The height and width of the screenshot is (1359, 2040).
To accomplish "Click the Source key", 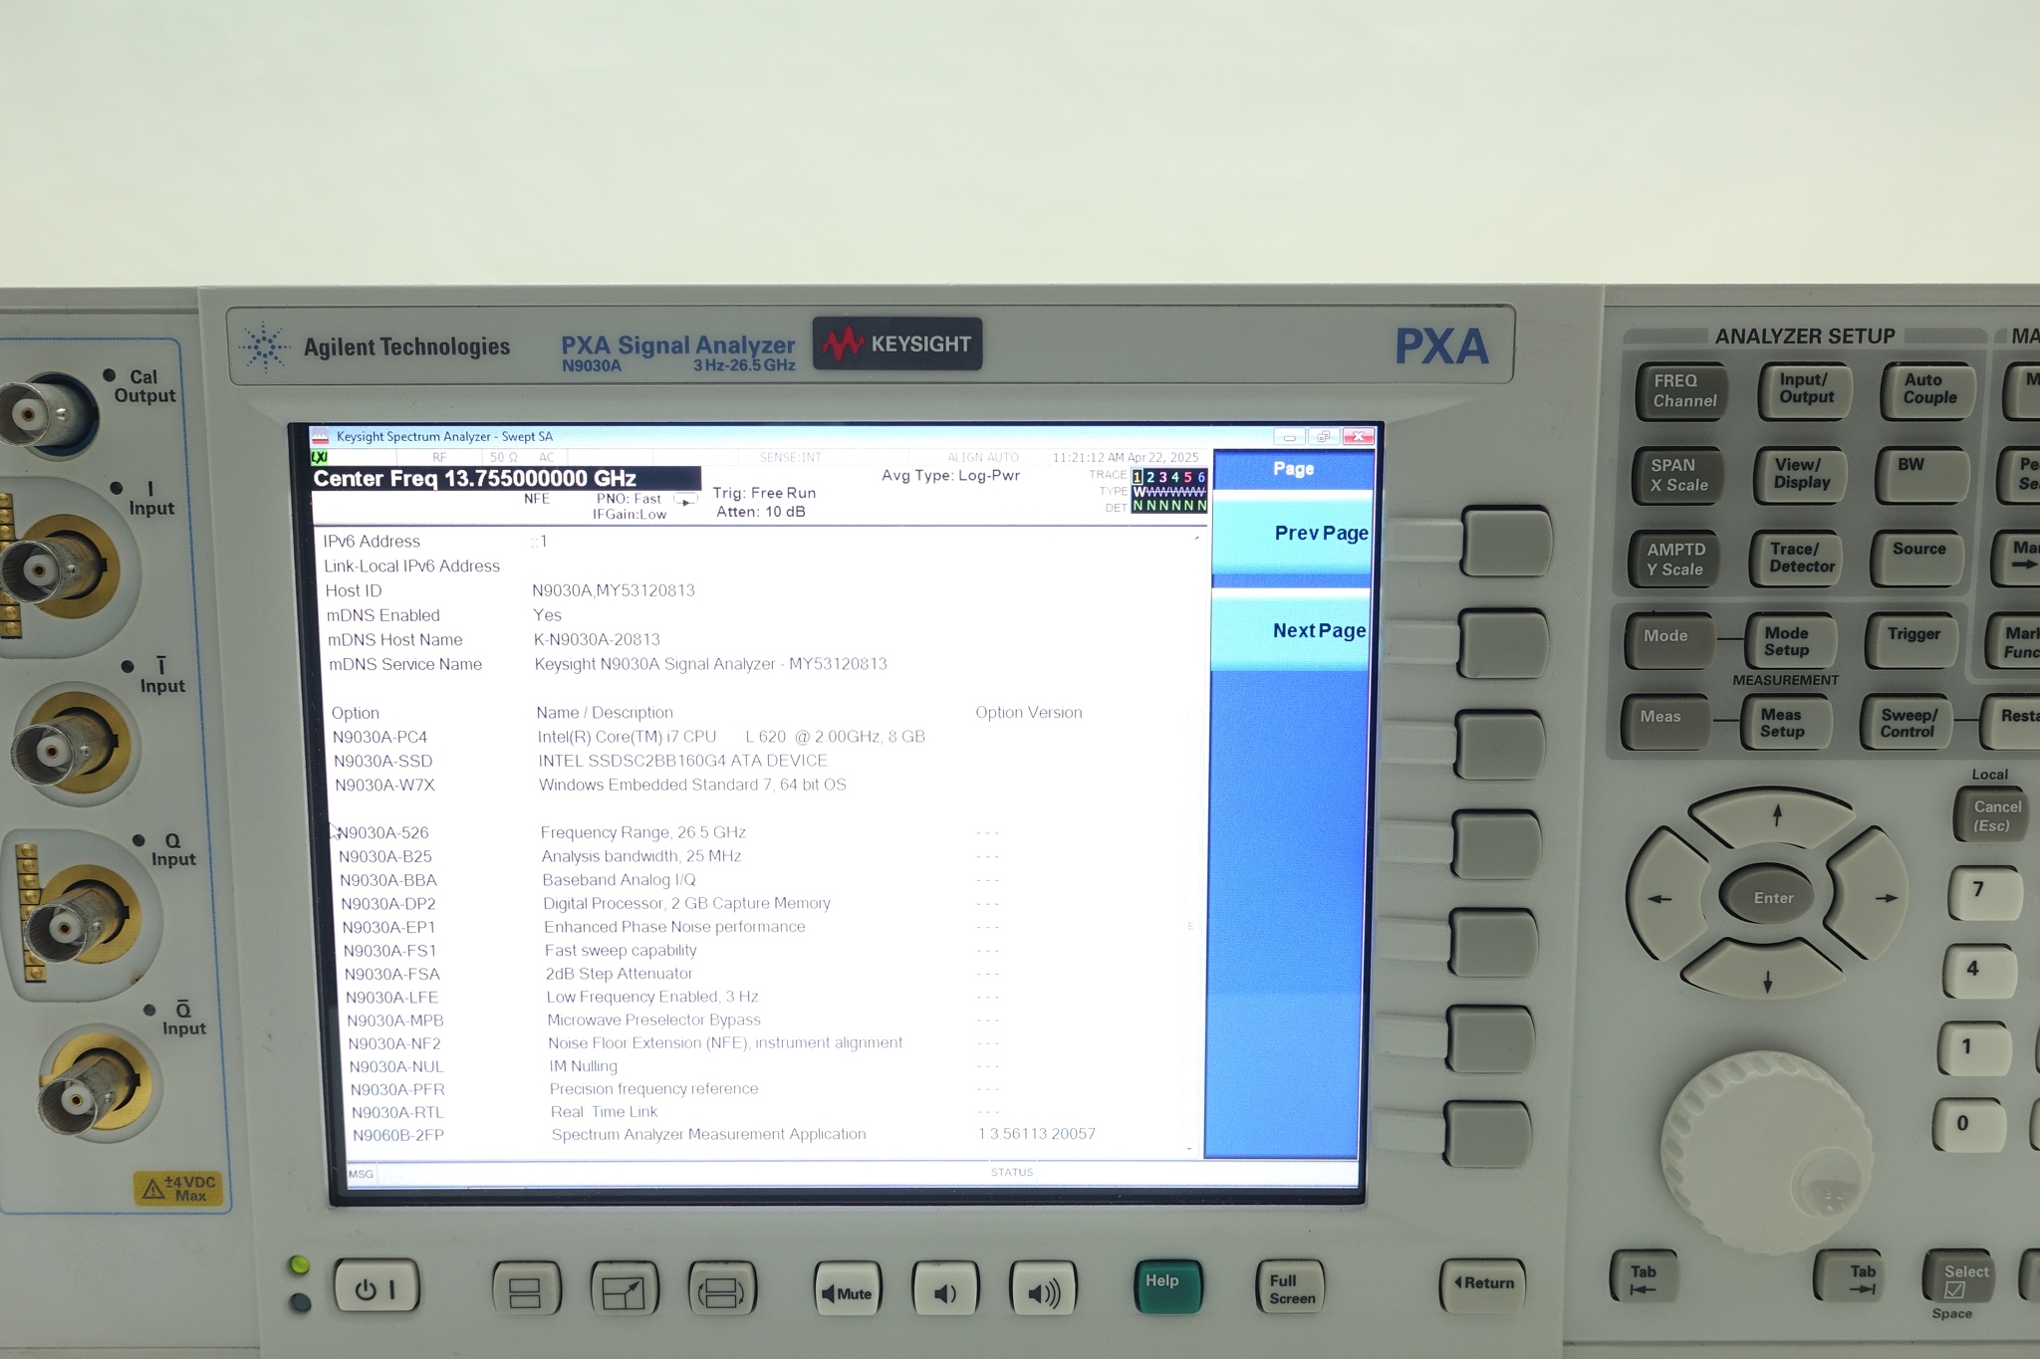I will [x=1918, y=558].
